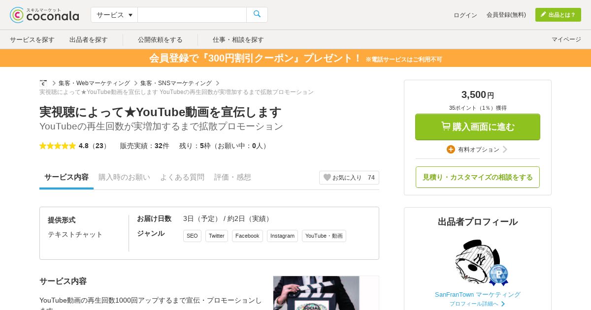The image size is (591, 310).
Task: Open プロフィール詳細へ link
Action: 477,304
